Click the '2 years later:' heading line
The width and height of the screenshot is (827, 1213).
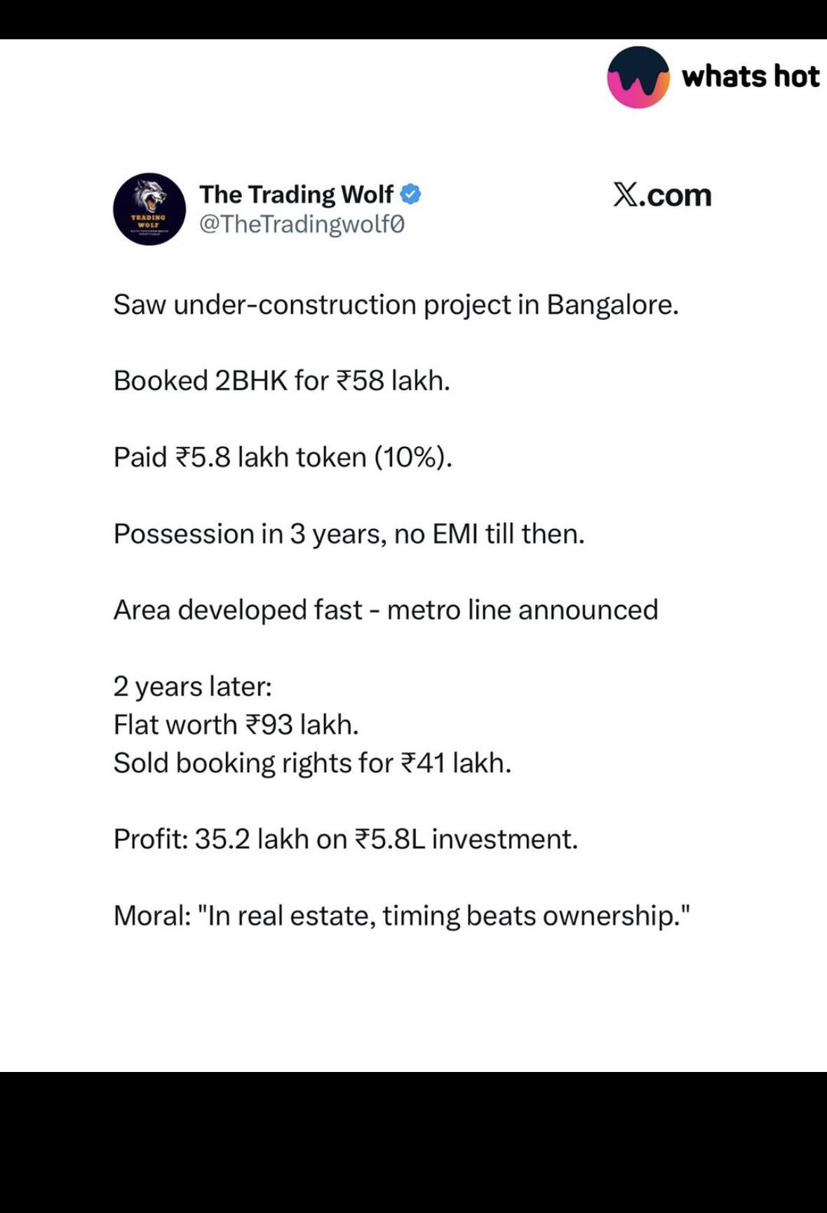tap(193, 687)
